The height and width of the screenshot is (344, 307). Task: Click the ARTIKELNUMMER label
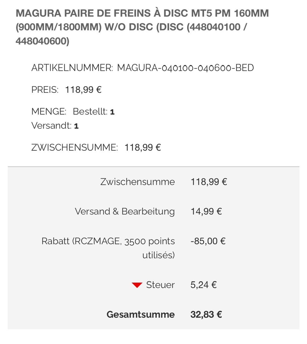[72, 68]
